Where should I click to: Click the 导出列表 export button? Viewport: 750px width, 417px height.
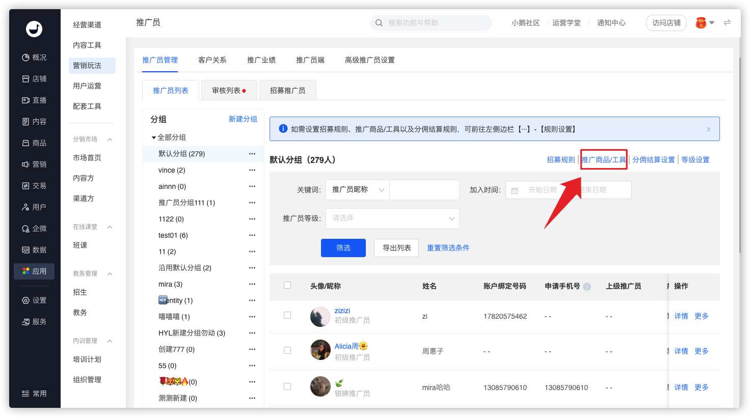coord(396,248)
